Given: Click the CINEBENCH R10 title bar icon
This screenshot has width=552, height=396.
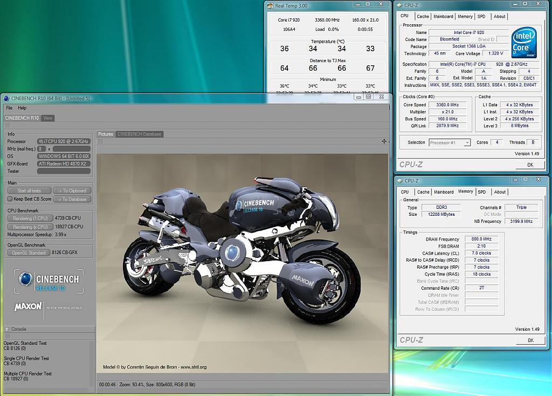Looking at the screenshot, I should tap(6, 98).
